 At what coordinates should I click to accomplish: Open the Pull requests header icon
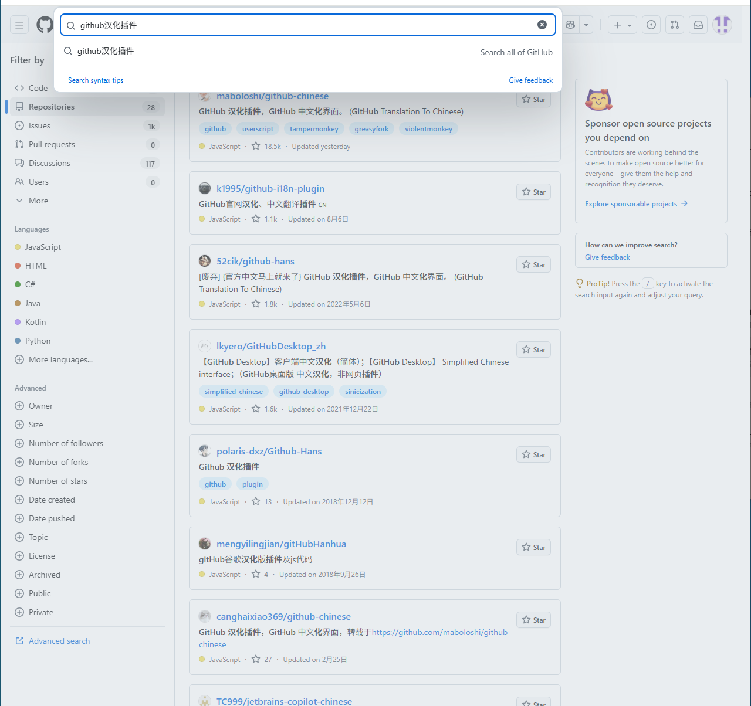pos(675,25)
